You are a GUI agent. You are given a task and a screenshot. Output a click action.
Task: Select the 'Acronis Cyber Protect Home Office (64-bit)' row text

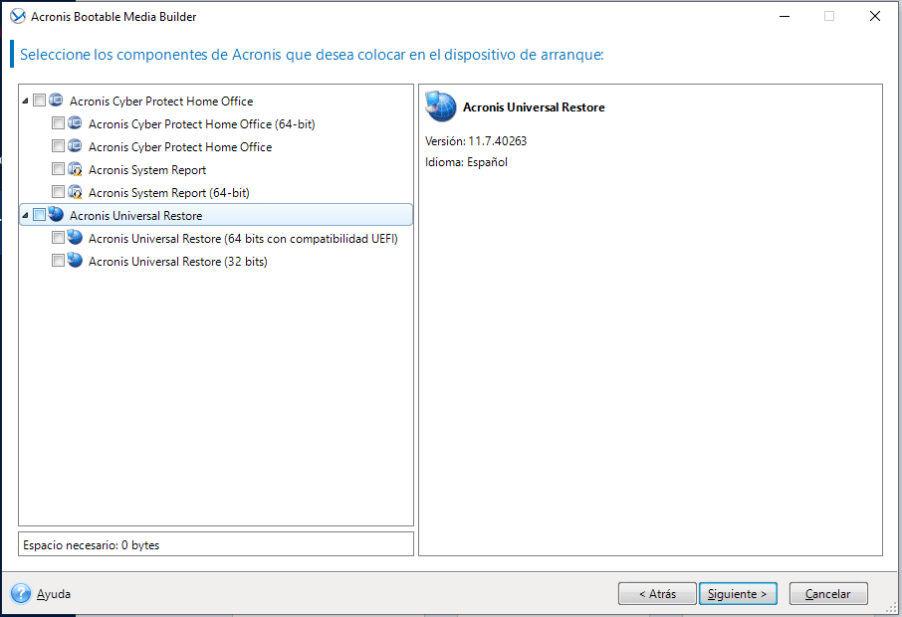tap(201, 124)
